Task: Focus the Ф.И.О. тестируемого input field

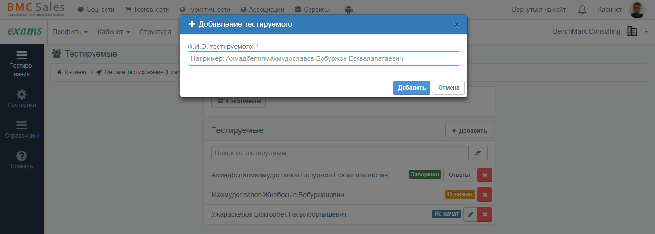Action: [x=324, y=58]
